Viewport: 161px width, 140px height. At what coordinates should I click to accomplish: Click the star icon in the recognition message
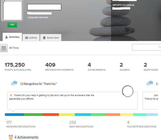pyautogui.click(x=11, y=95)
